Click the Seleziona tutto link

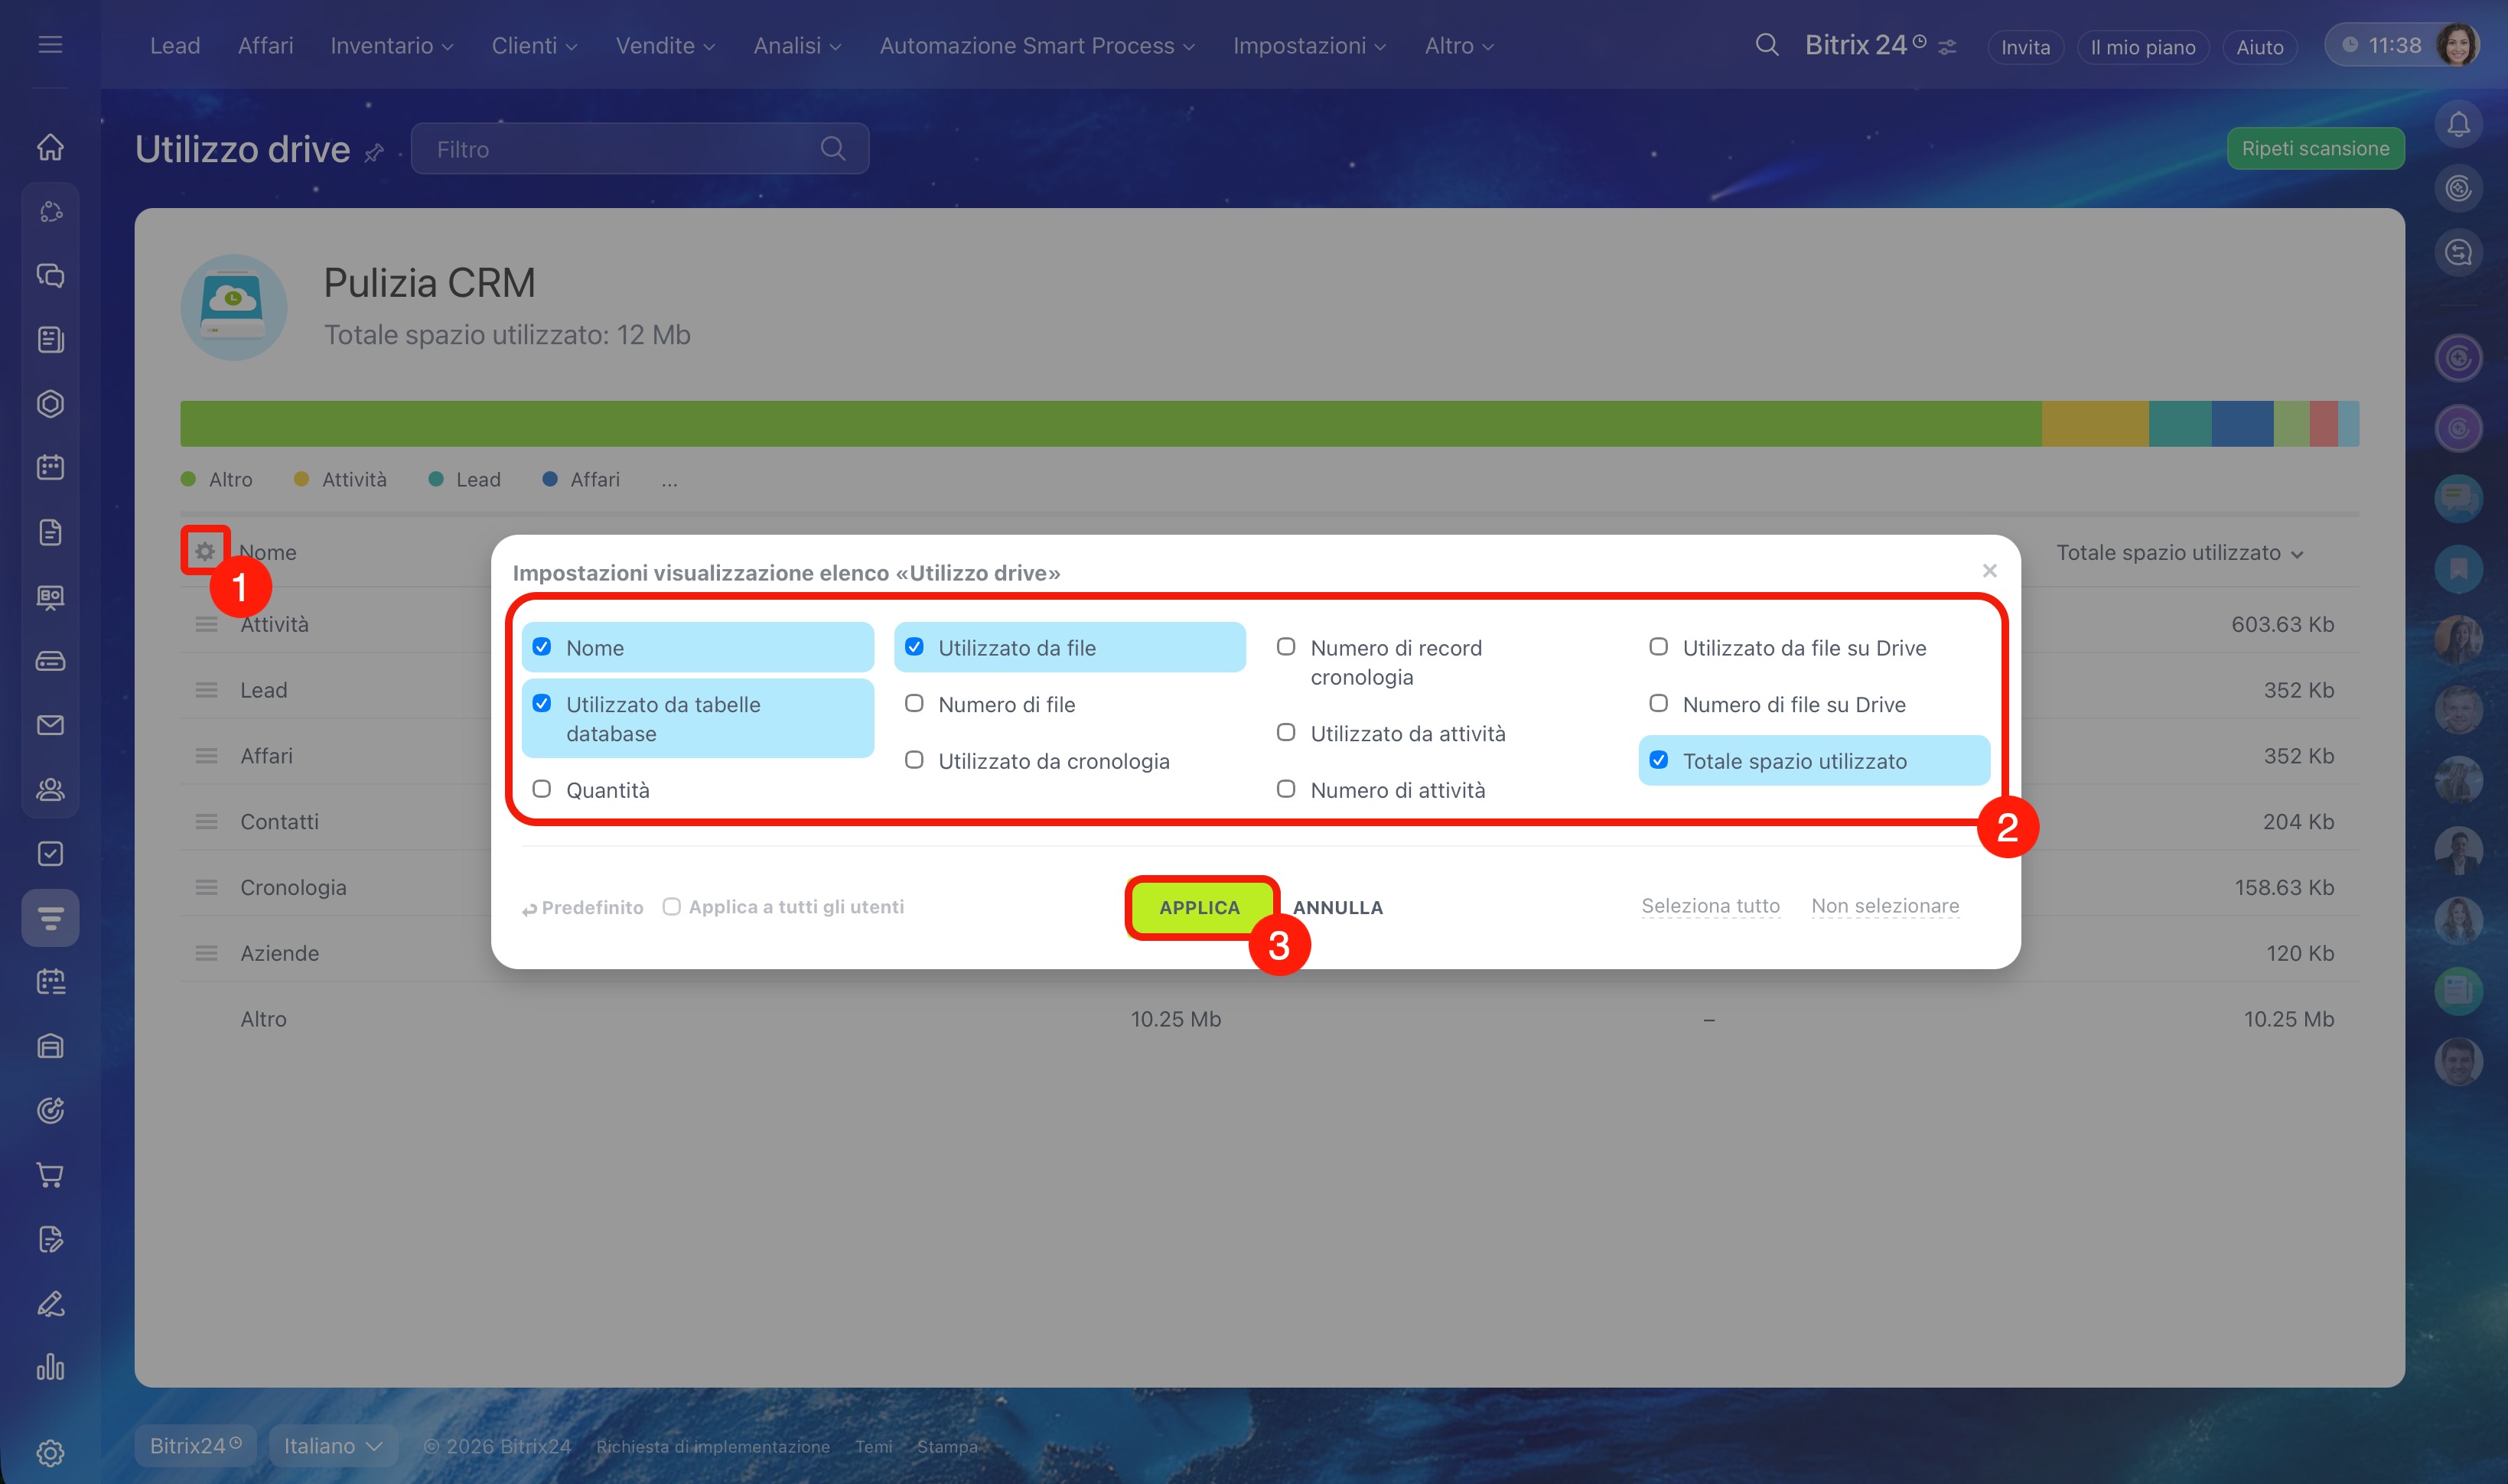pyautogui.click(x=1710, y=906)
